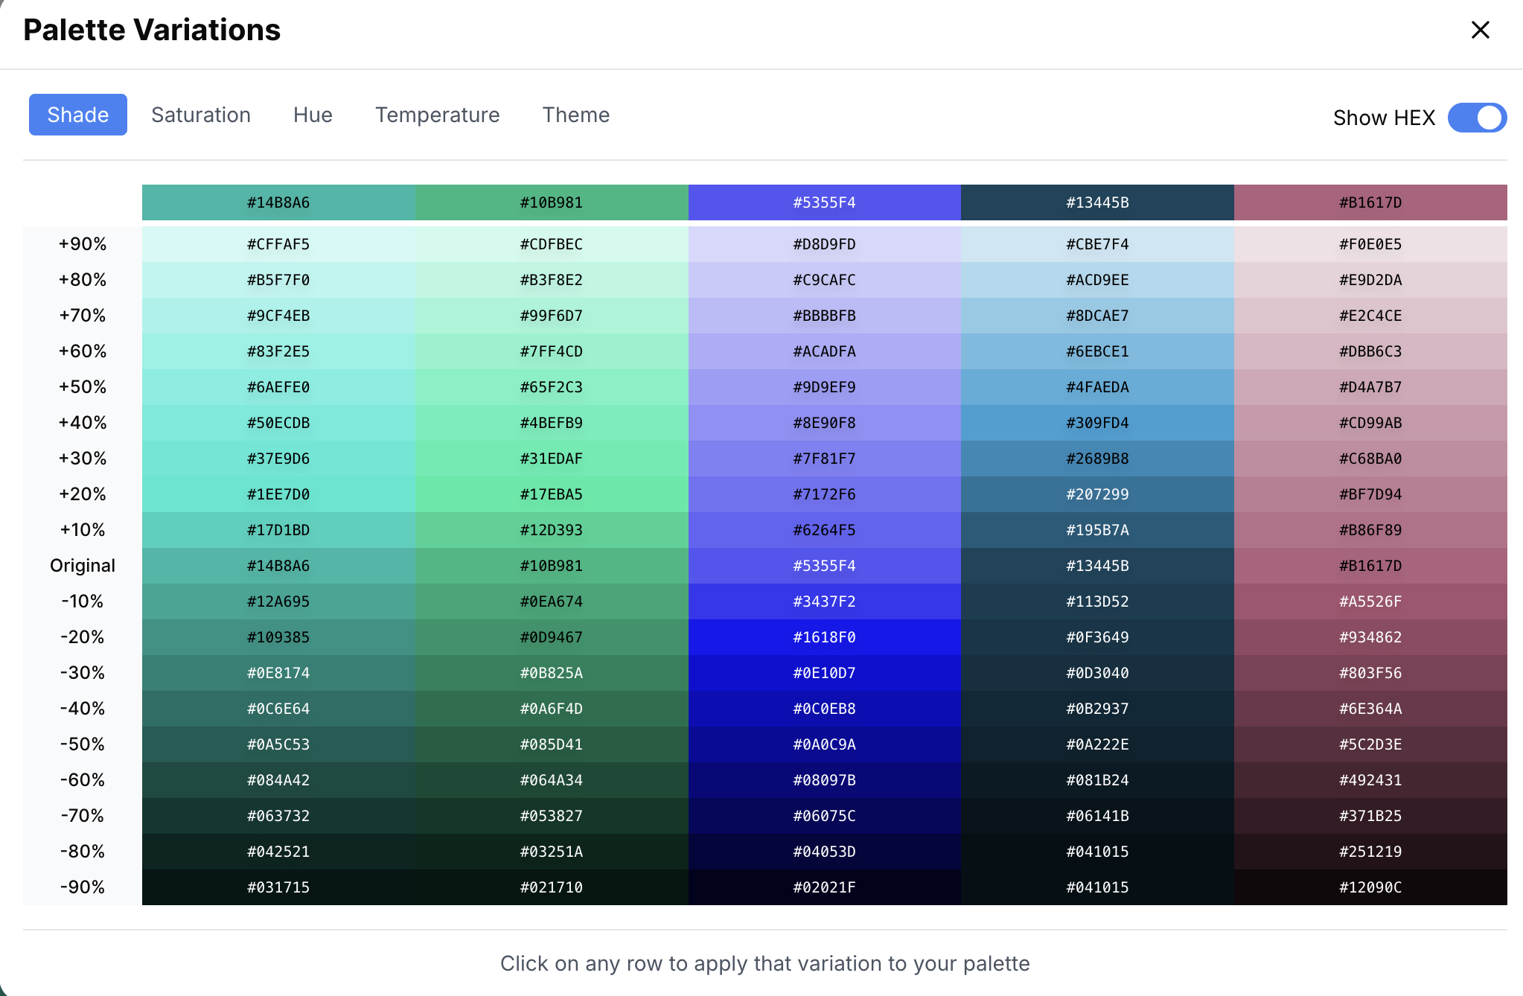Disable the Show HEX toggle
The height and width of the screenshot is (996, 1523).
coord(1476,117)
